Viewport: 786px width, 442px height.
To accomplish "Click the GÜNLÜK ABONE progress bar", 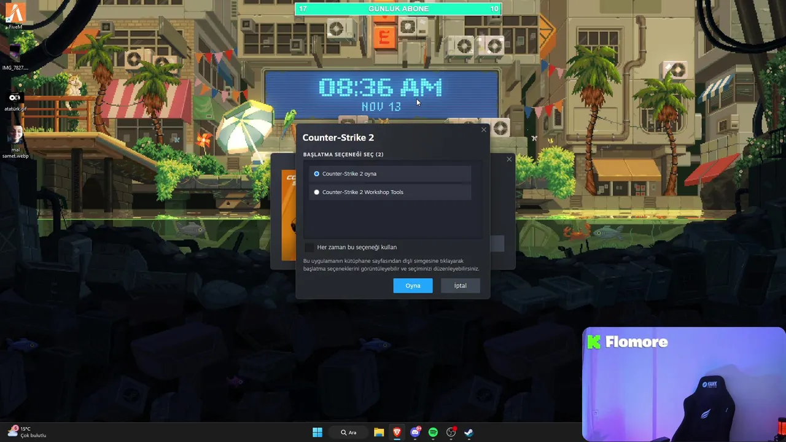I will pyautogui.click(x=399, y=9).
